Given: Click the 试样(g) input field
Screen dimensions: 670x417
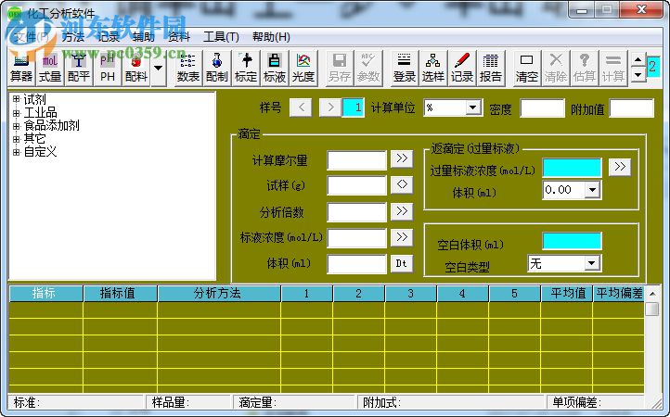Looking at the screenshot, I should [x=356, y=186].
